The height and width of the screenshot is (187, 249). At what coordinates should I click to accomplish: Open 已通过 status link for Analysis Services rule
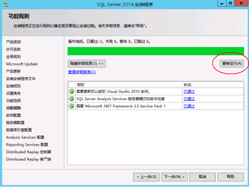(x=189, y=99)
